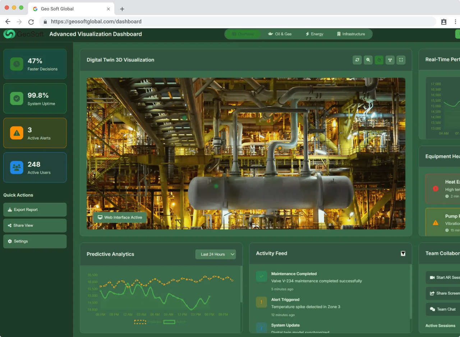The height and width of the screenshot is (337, 460).
Task: Open the browser profile icon
Action: pos(444,22)
